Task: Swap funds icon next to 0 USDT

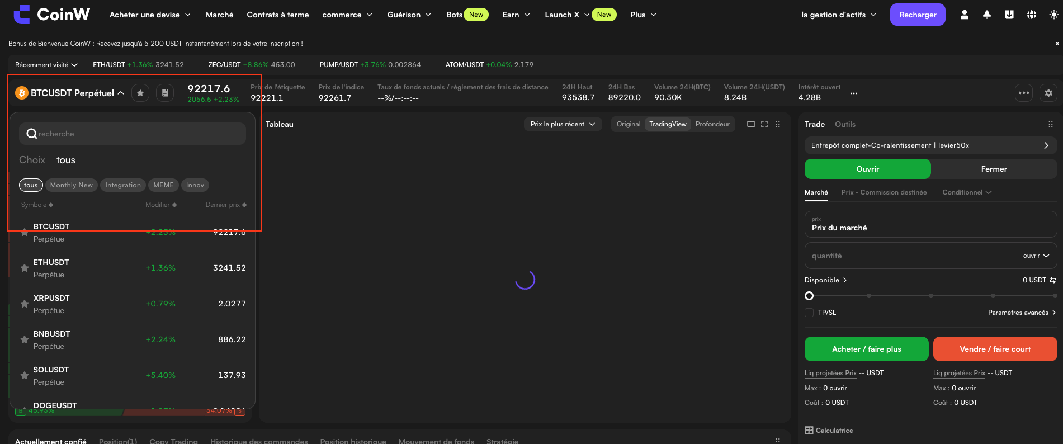Action: (1053, 280)
